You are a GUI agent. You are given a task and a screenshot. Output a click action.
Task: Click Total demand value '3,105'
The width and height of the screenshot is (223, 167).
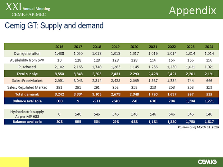[97, 94]
